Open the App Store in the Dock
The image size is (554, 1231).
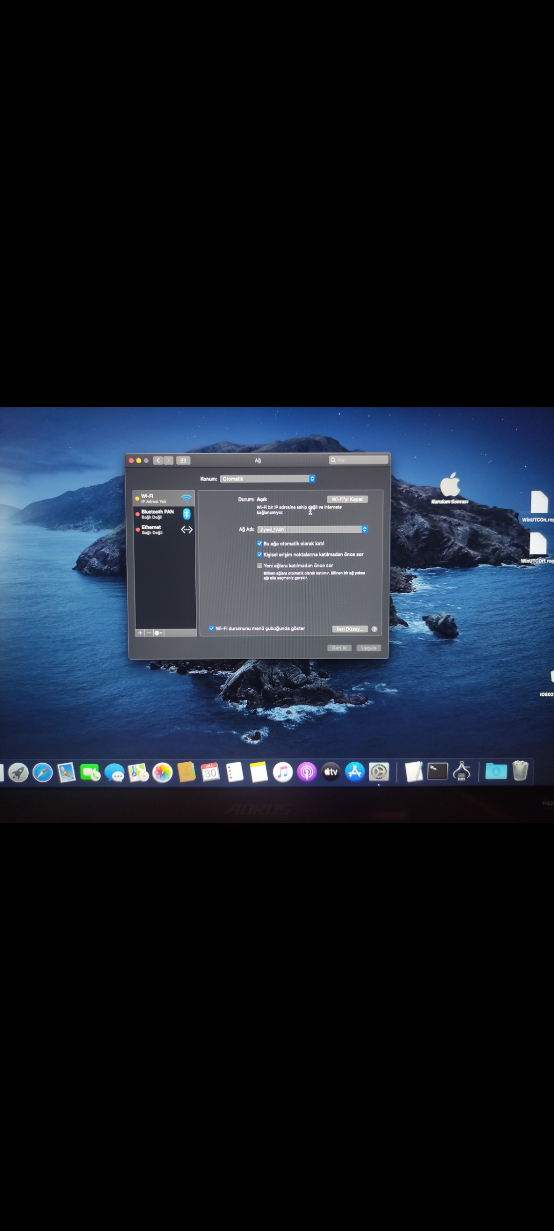(x=354, y=772)
